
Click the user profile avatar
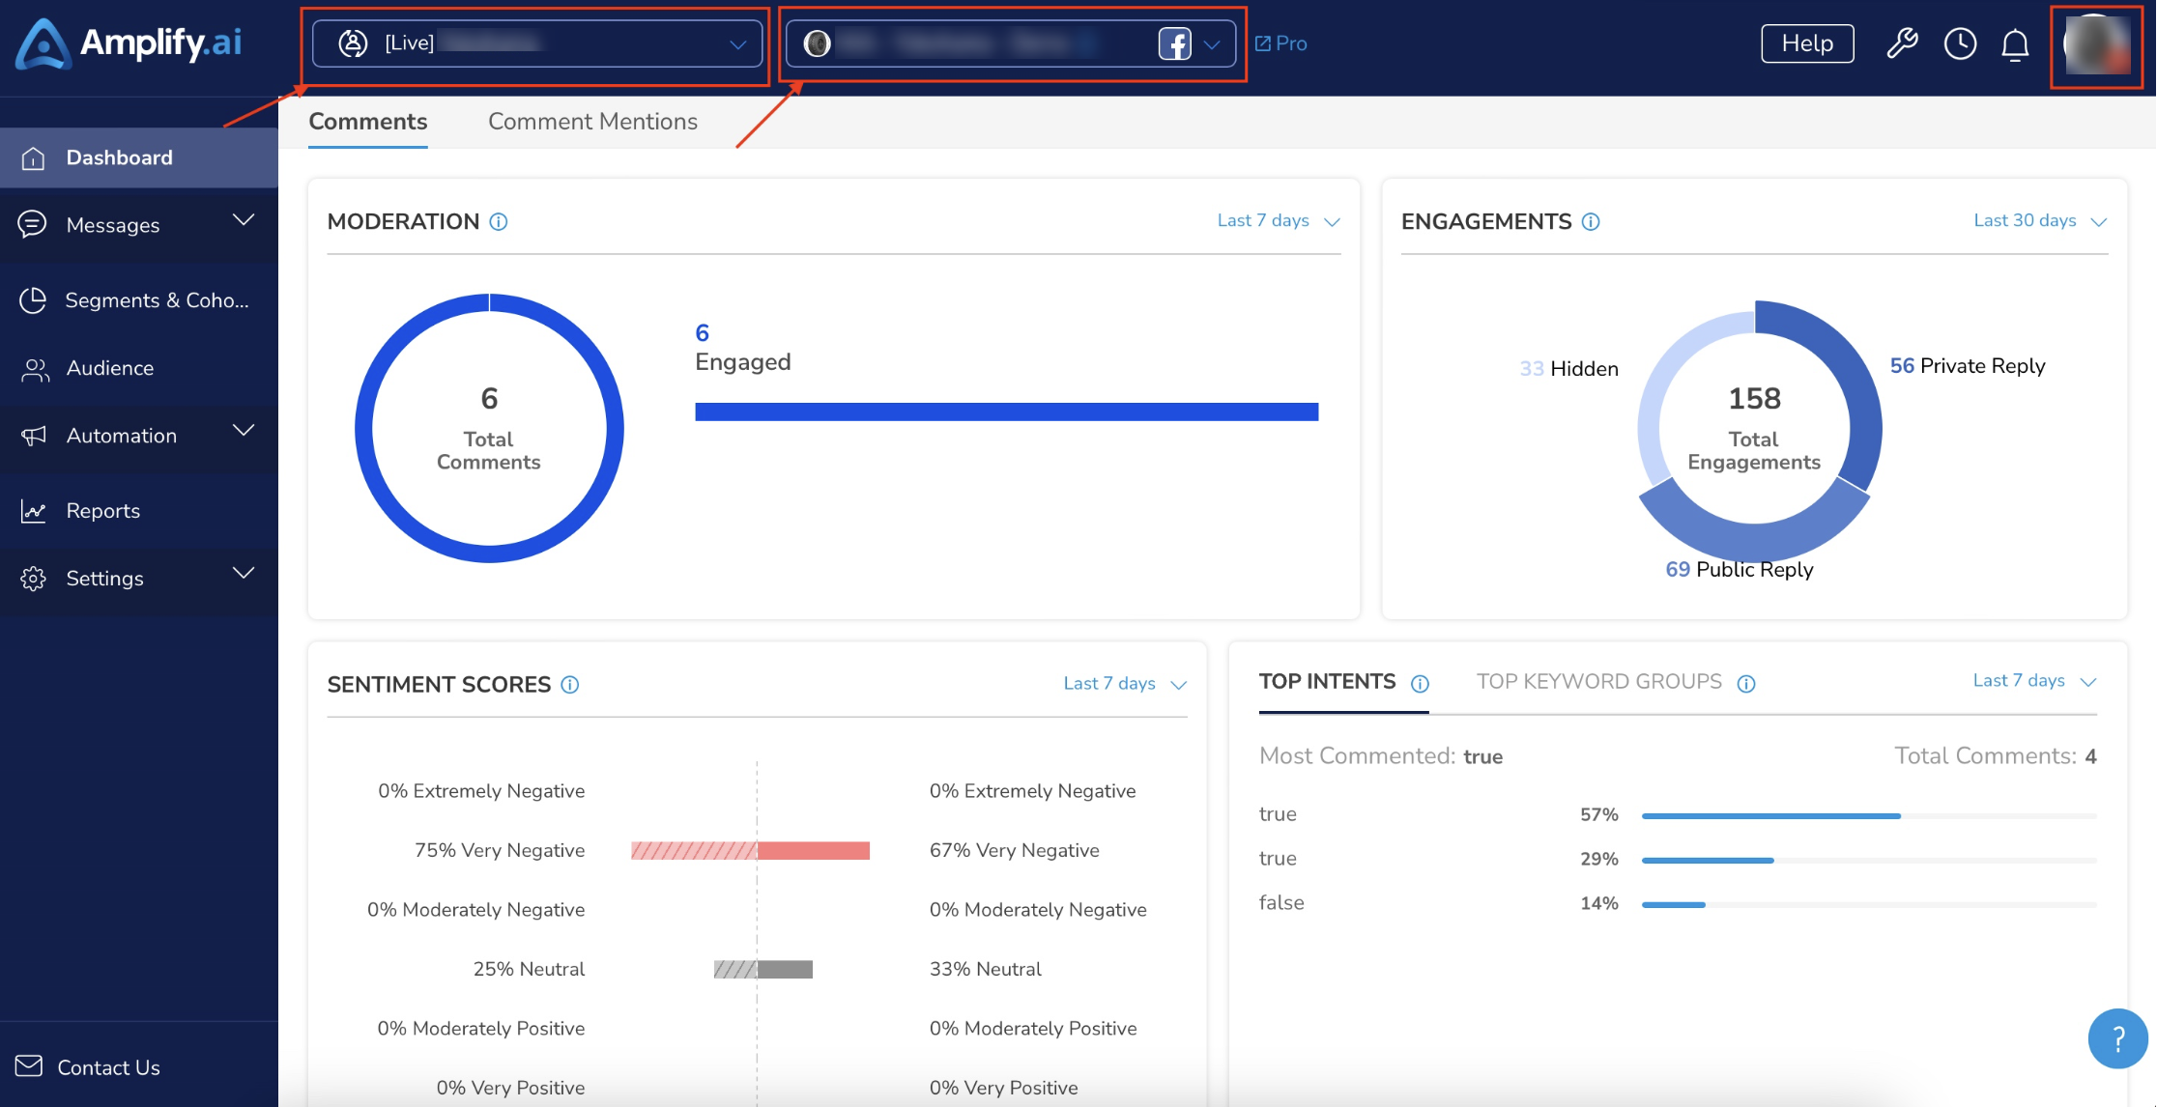tap(2096, 44)
